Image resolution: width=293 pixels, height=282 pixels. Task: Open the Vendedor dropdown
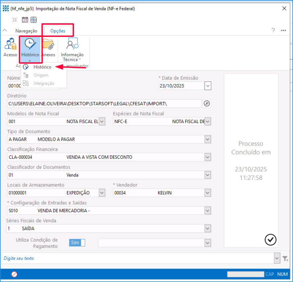208,193
